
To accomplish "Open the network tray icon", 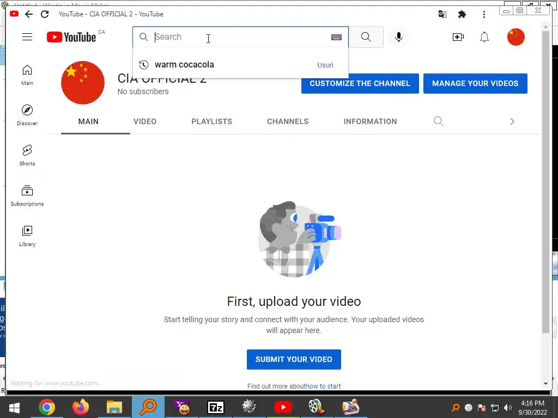I will (495, 408).
